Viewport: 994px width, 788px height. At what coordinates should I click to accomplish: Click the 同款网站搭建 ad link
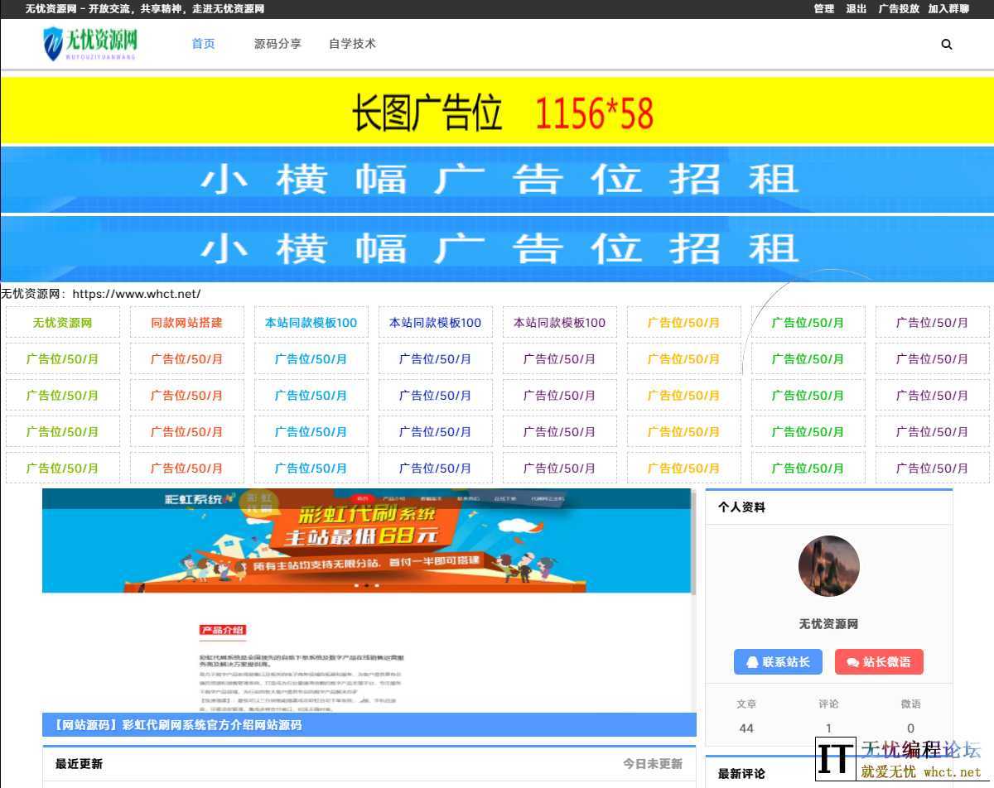pyautogui.click(x=186, y=322)
